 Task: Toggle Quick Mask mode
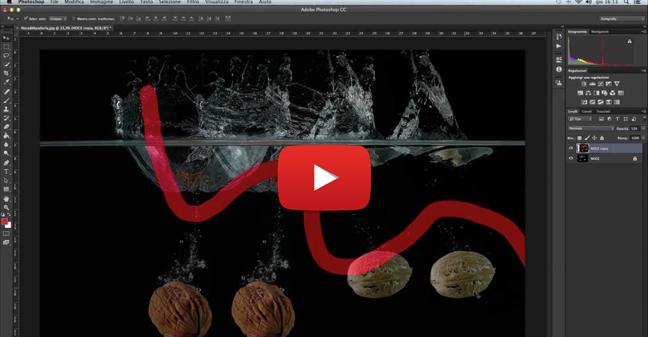(6, 234)
